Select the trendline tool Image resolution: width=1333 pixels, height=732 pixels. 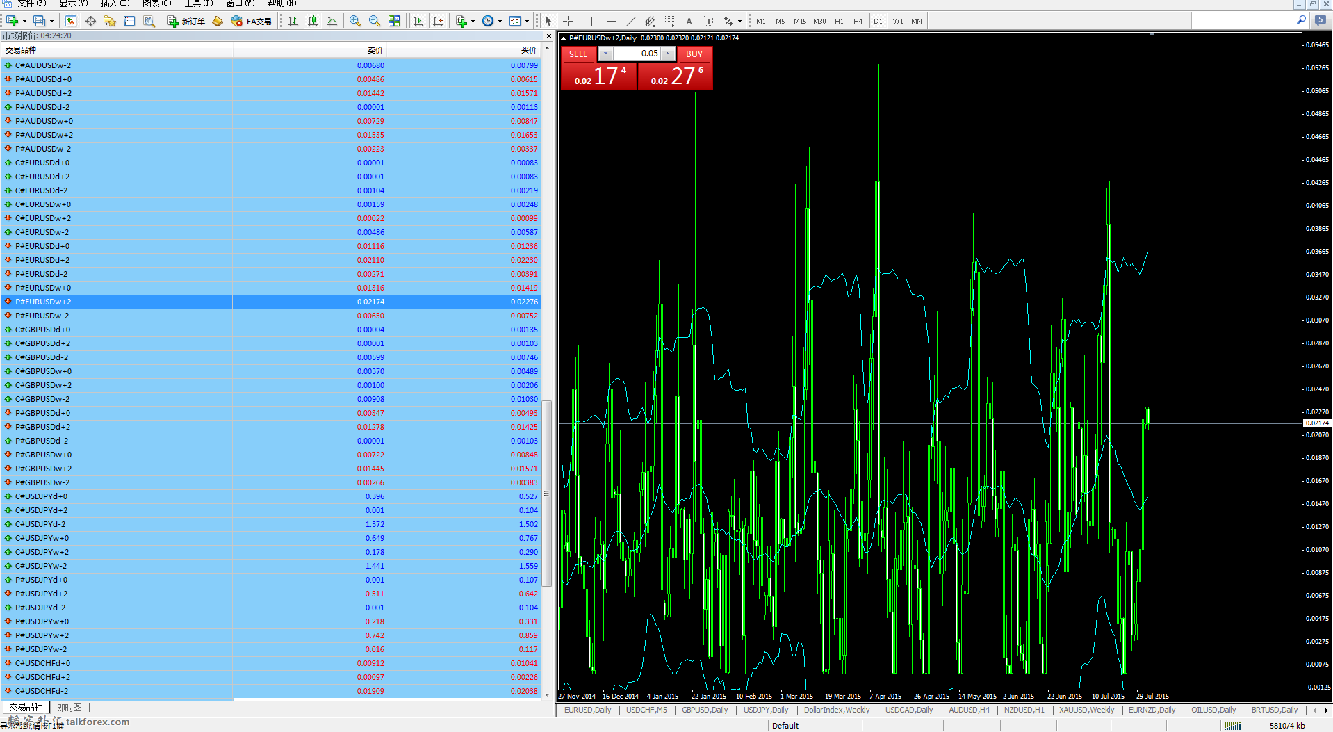click(630, 21)
